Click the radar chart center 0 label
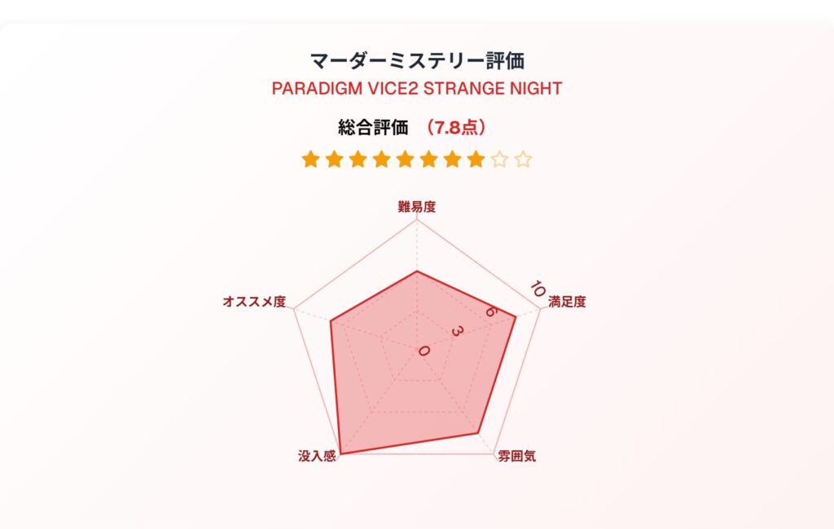The image size is (834, 529). point(424,351)
